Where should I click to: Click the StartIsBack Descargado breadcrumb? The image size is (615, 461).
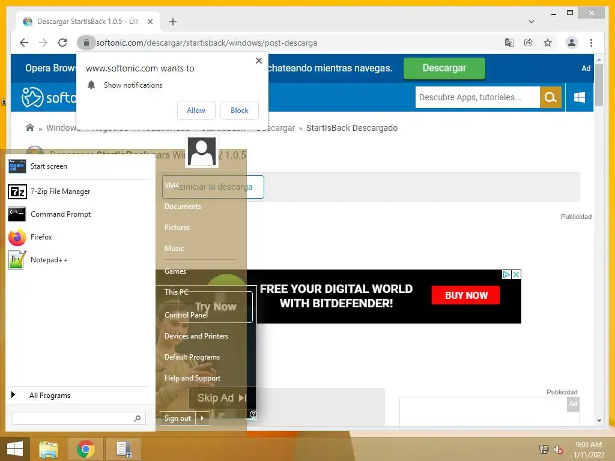[x=352, y=128]
